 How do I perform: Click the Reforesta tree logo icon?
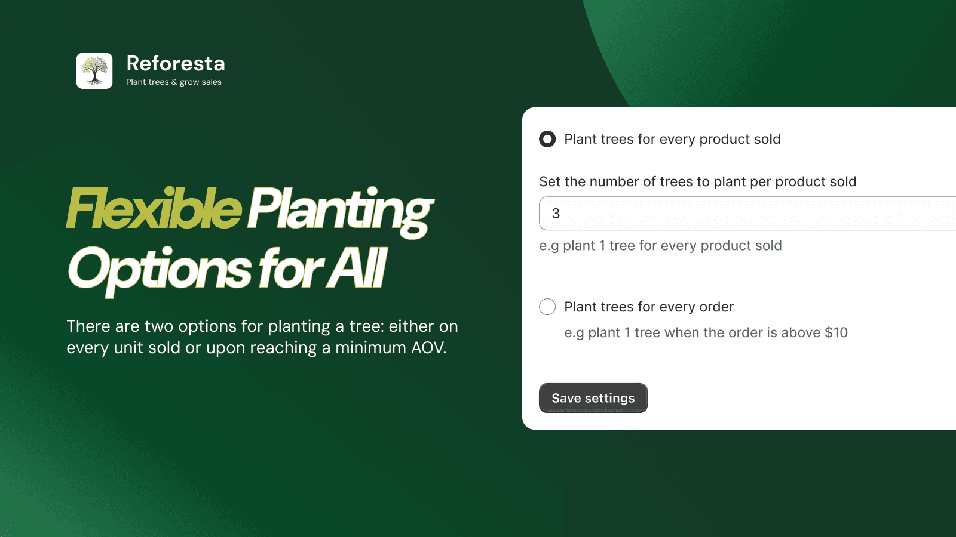click(94, 71)
